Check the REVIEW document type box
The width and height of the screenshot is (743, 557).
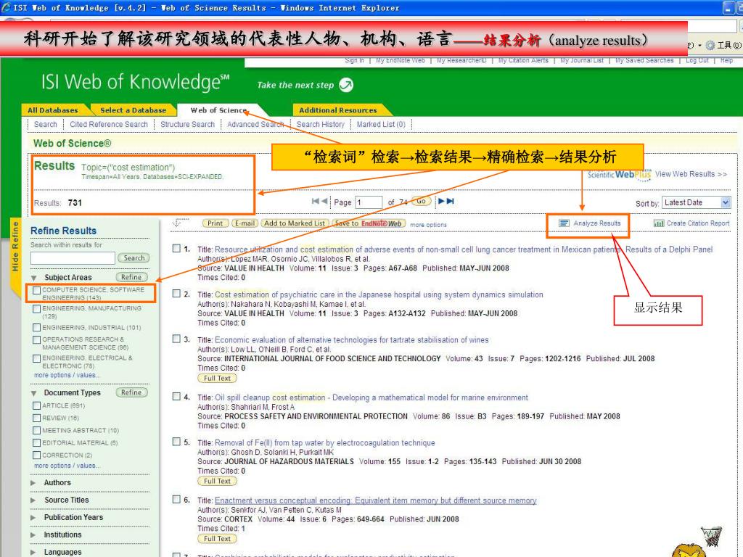(36, 418)
